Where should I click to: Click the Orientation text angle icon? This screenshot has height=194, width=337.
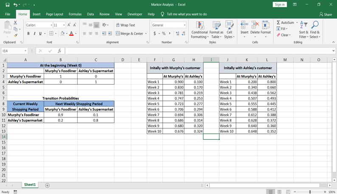coord(104,25)
